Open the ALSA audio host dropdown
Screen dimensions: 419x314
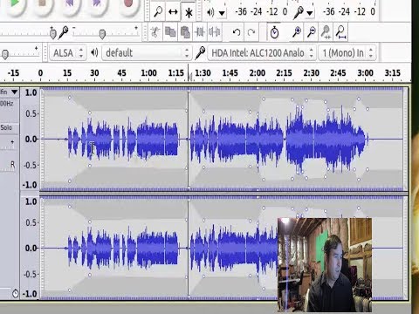pos(68,52)
